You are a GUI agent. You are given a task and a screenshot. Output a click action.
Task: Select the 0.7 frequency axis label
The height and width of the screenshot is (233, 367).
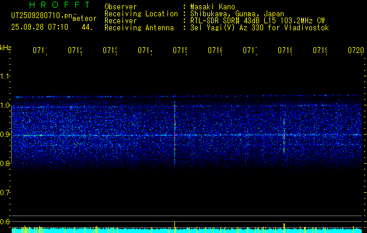coord(5,193)
